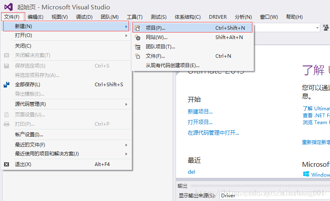Click the Close Solution icon in menu
Viewport: 330px width, 201px height.
[x=7, y=55]
